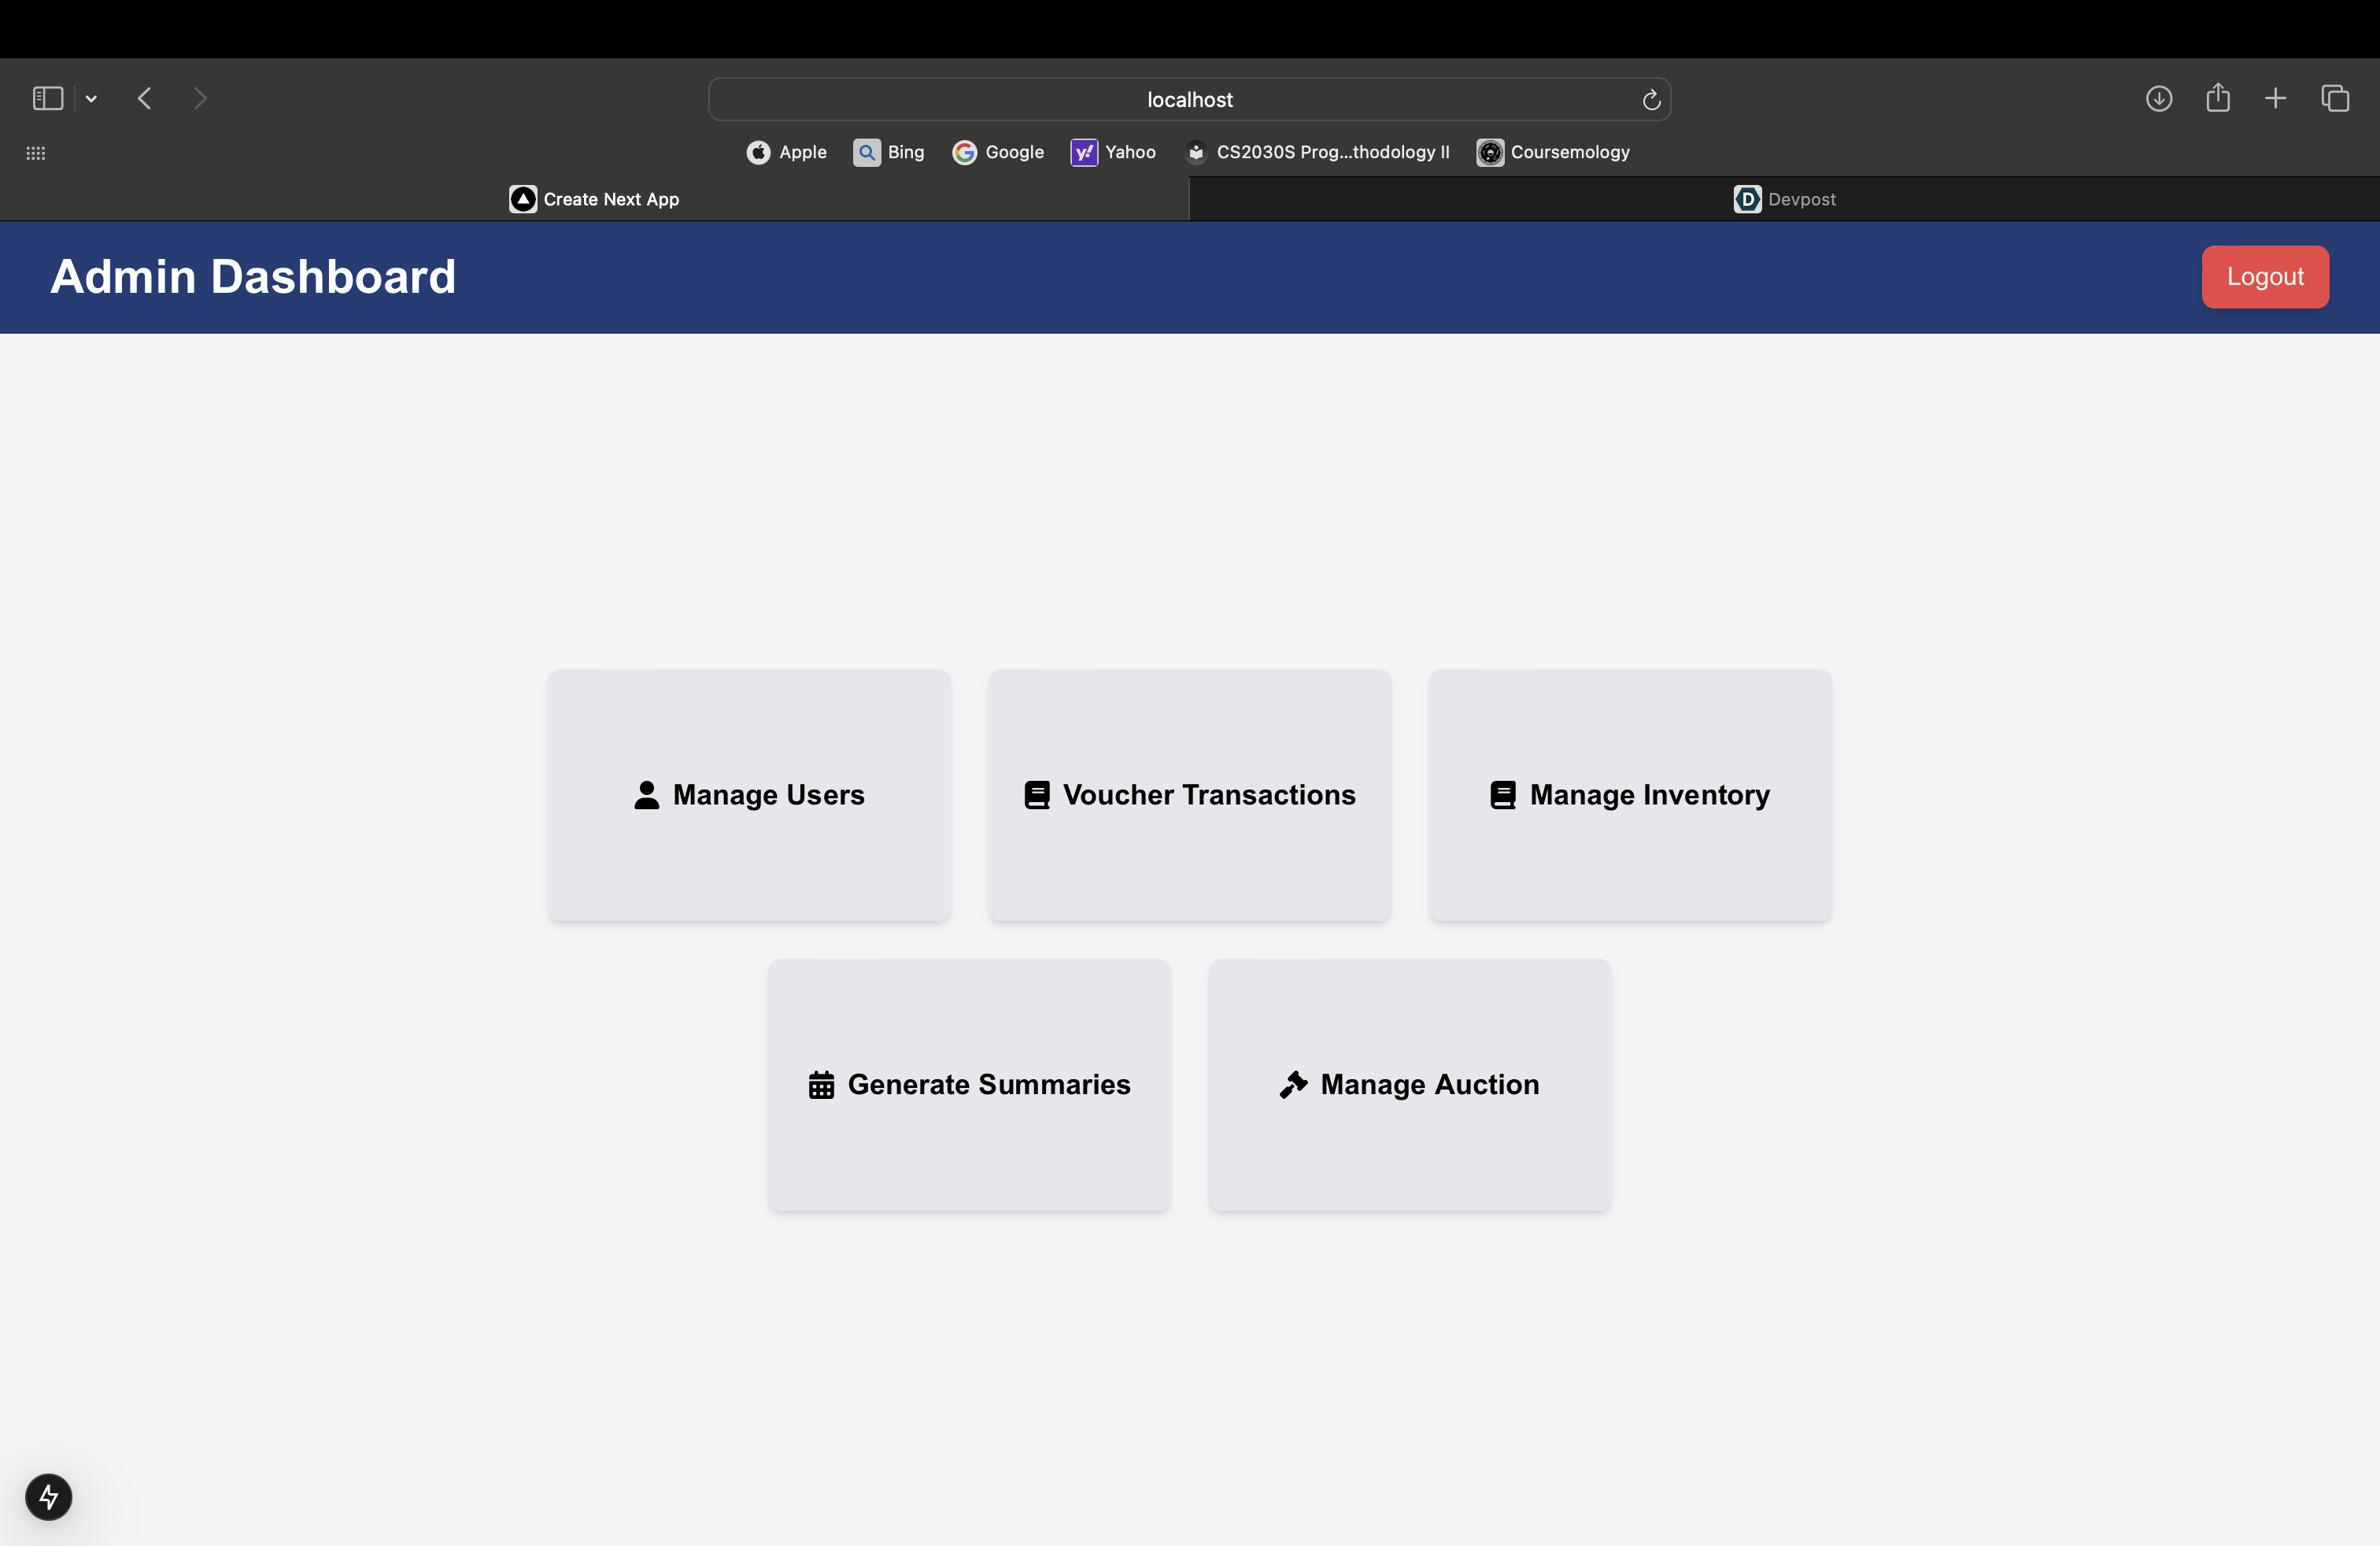2380x1546 pixels.
Task: Reload the localhost page
Action: [x=1651, y=100]
